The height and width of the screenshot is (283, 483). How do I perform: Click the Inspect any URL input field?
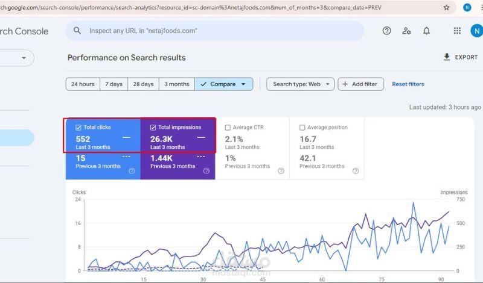coord(214,31)
